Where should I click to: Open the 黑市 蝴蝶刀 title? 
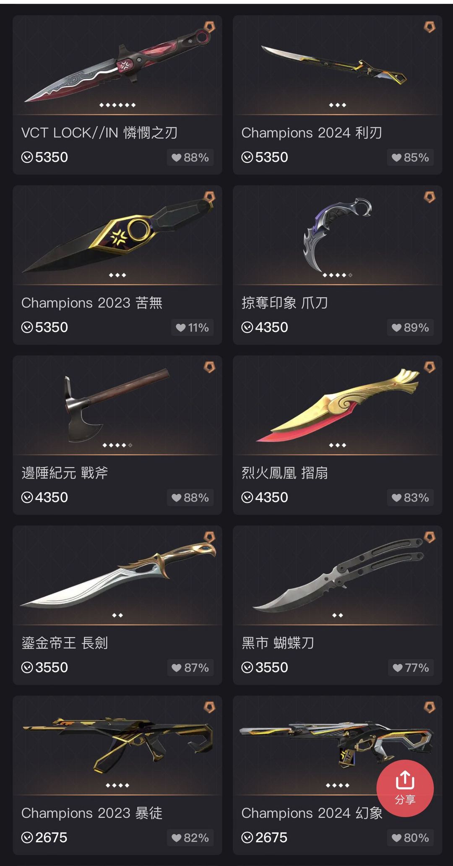click(x=278, y=643)
